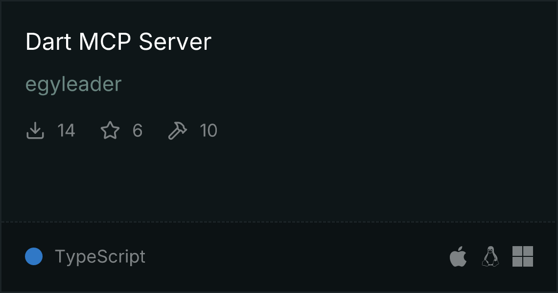Click the dashed divider above TypeScript
The height and width of the screenshot is (293, 558).
point(279,222)
